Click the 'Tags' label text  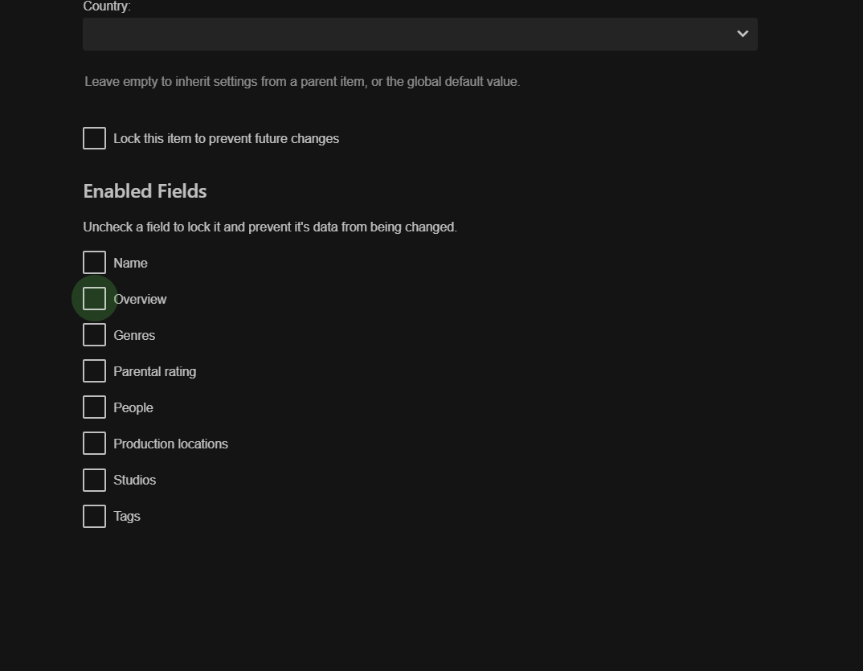pos(127,517)
